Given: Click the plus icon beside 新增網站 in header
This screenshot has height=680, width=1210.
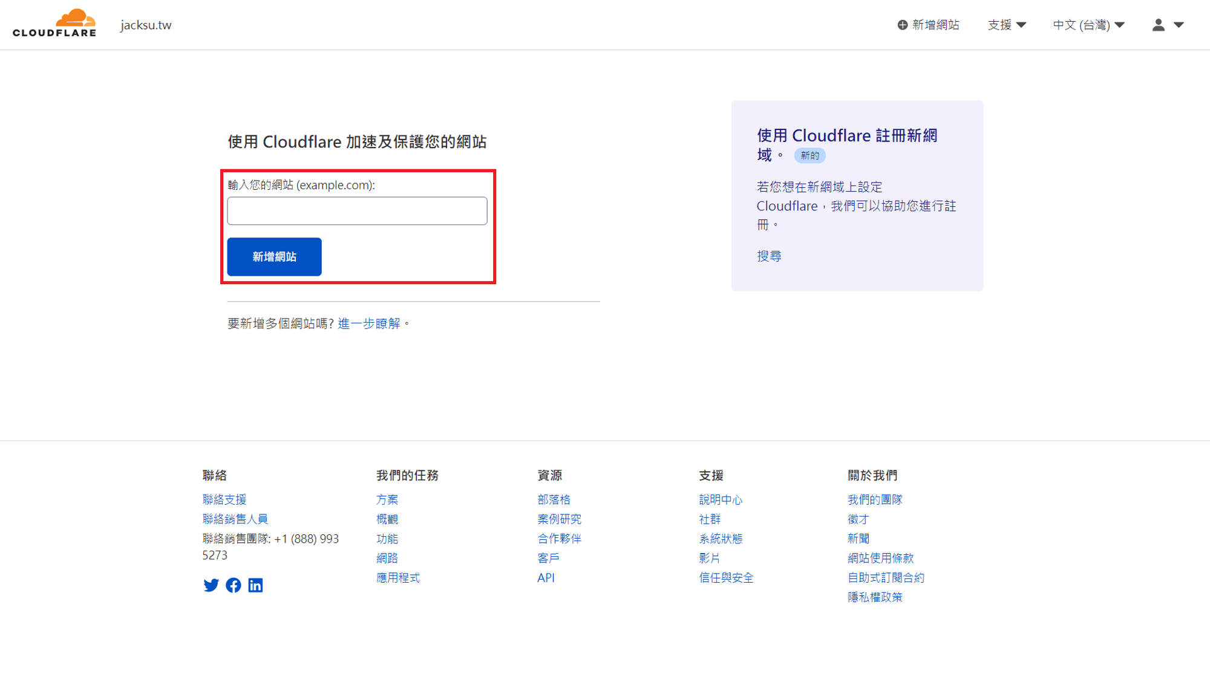Looking at the screenshot, I should pos(902,25).
